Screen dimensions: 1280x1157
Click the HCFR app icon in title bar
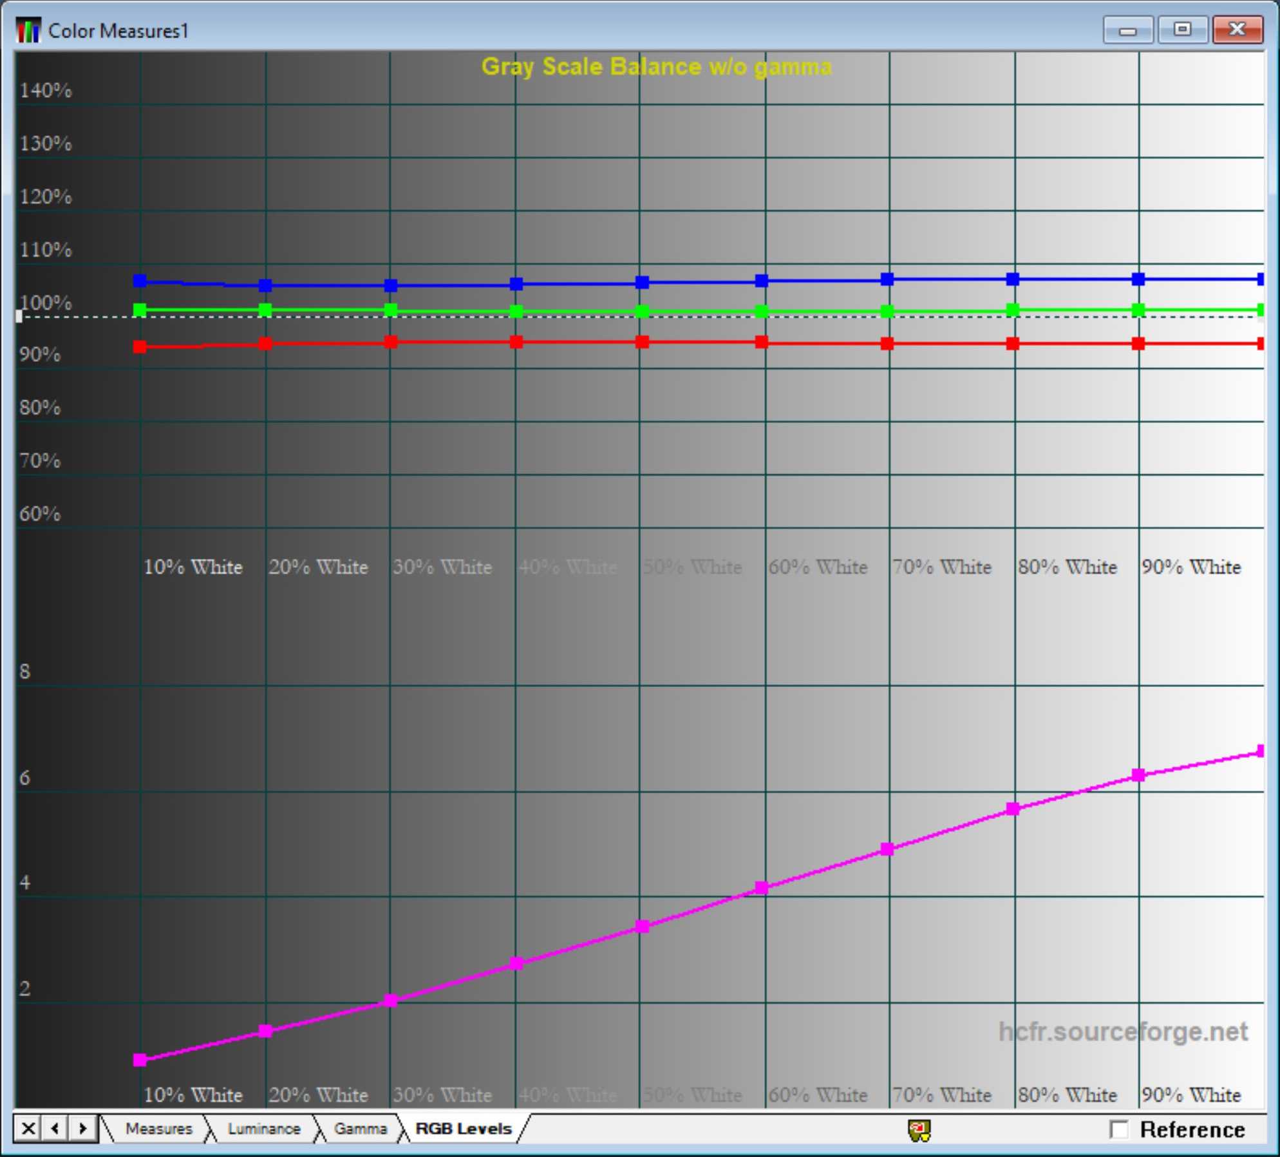coord(28,30)
